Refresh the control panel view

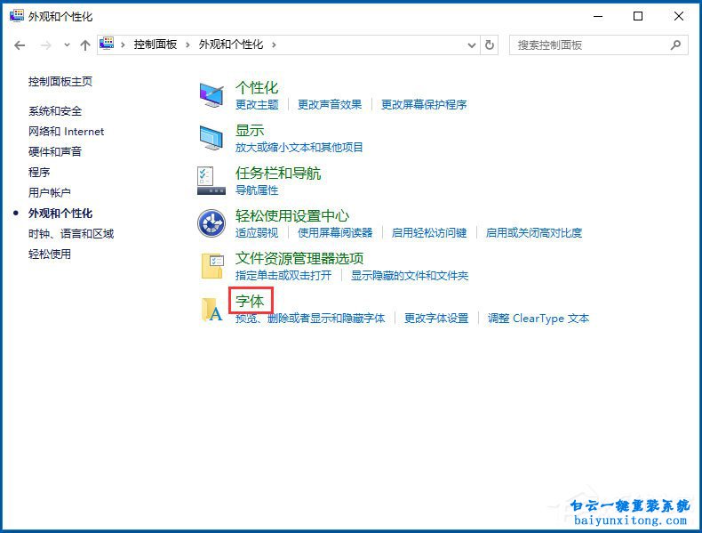490,44
